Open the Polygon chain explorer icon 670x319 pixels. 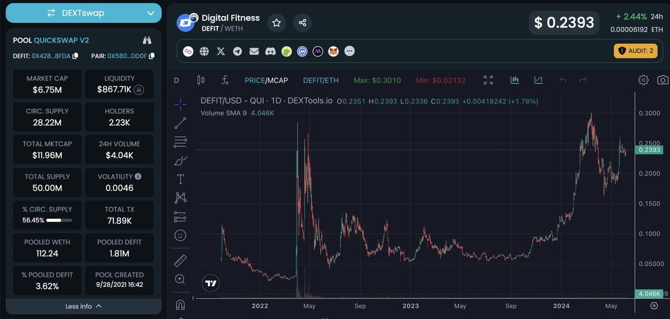pos(189,51)
